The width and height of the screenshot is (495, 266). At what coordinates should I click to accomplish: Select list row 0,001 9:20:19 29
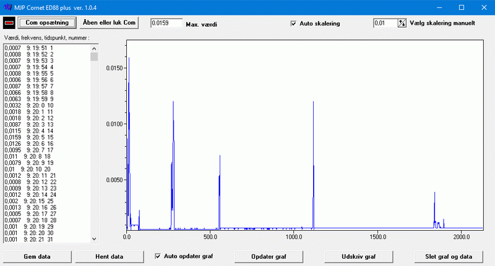(x=47, y=227)
